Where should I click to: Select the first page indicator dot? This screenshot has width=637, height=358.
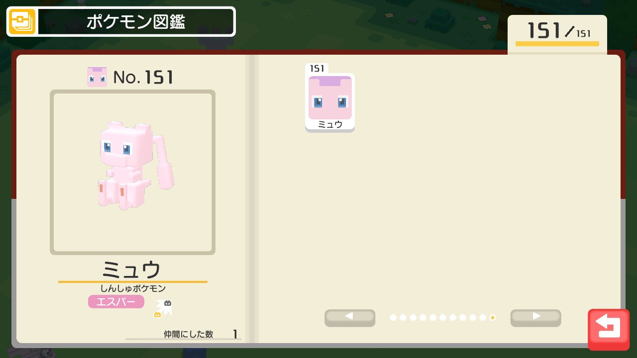coord(393,317)
